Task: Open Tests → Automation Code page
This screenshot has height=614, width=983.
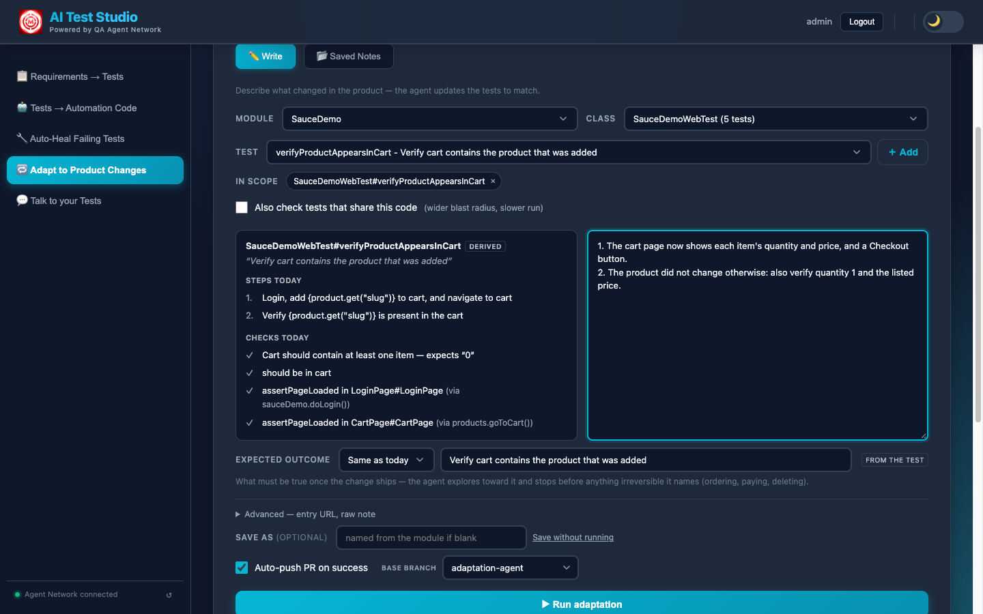Action: (x=95, y=108)
